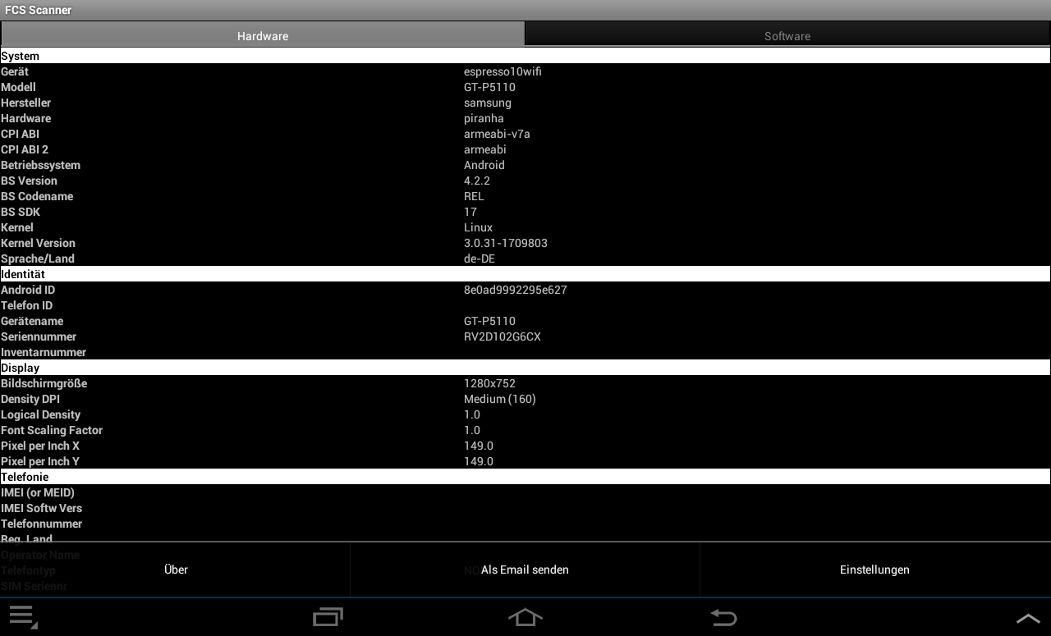Click the value espresso10wifi
Screen dimensions: 1051x636
[503, 71]
